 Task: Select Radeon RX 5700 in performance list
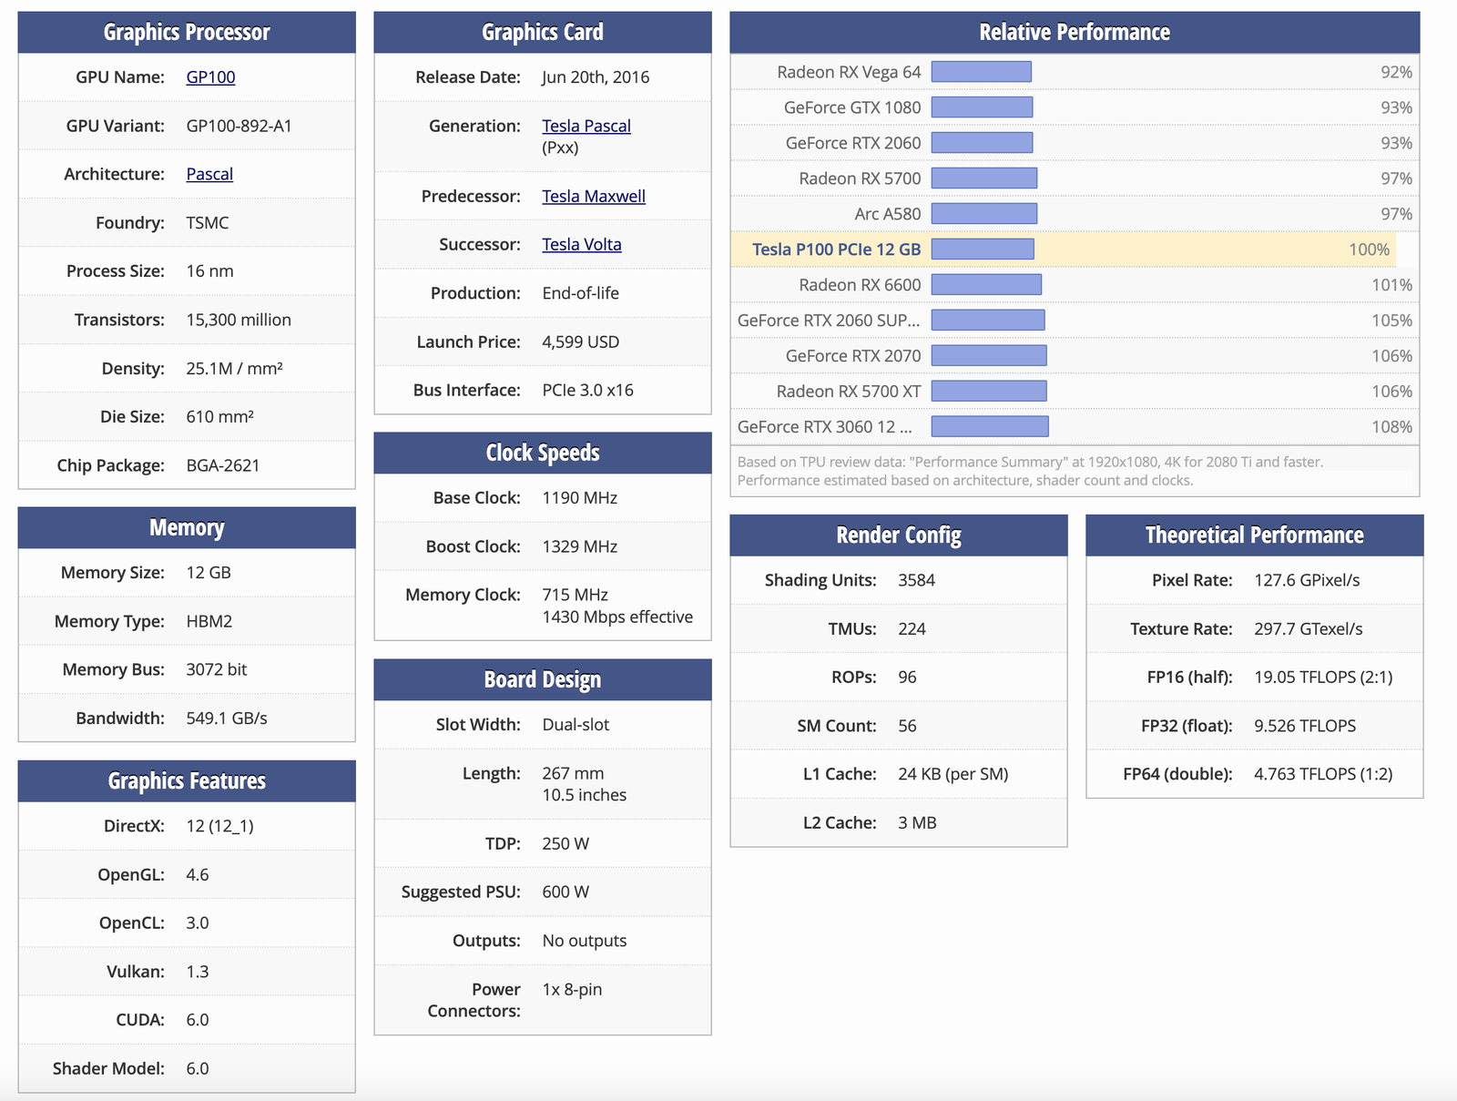point(860,178)
